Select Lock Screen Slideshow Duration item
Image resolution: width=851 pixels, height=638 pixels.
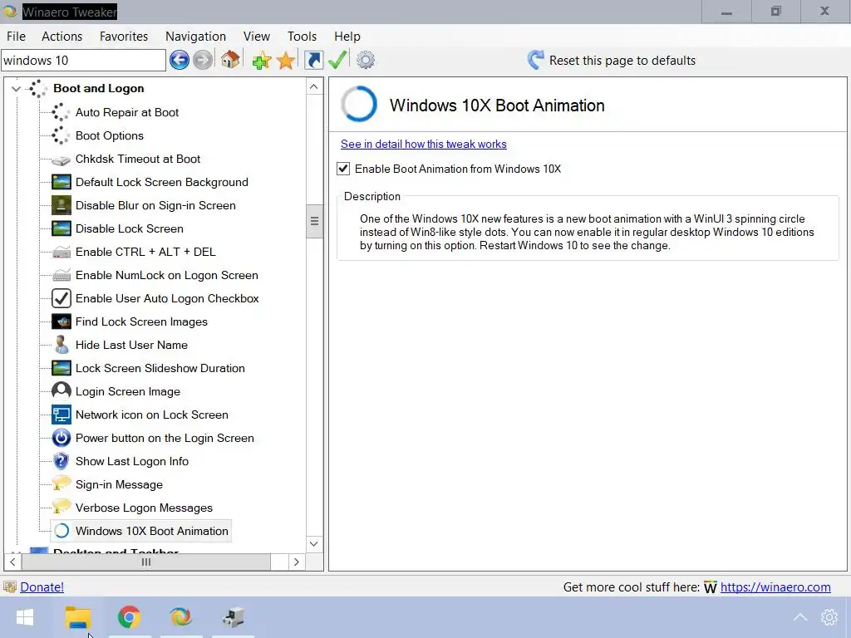click(160, 368)
